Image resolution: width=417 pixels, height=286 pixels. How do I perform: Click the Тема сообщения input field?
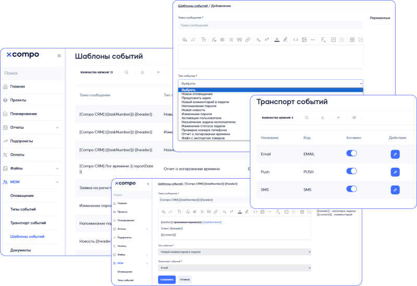click(x=270, y=25)
